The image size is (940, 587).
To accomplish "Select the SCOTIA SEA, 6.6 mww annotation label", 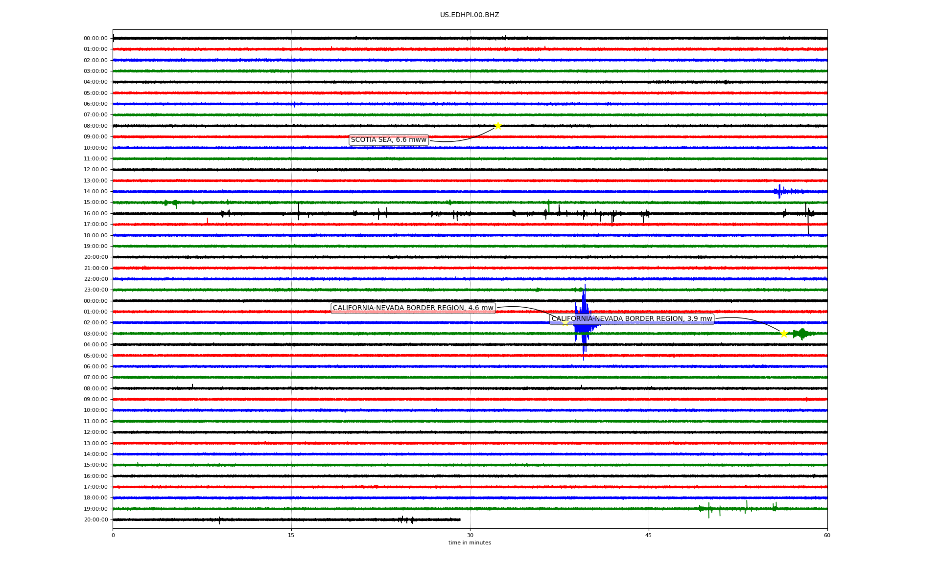I will [x=389, y=140].
